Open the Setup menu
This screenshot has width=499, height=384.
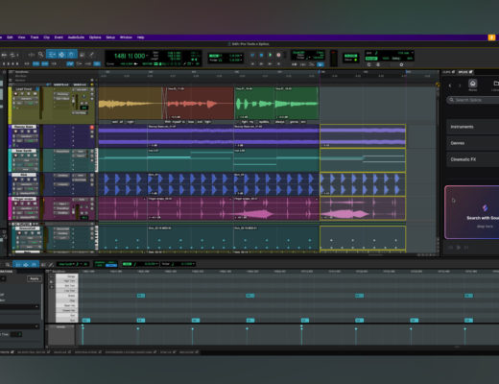coord(110,37)
